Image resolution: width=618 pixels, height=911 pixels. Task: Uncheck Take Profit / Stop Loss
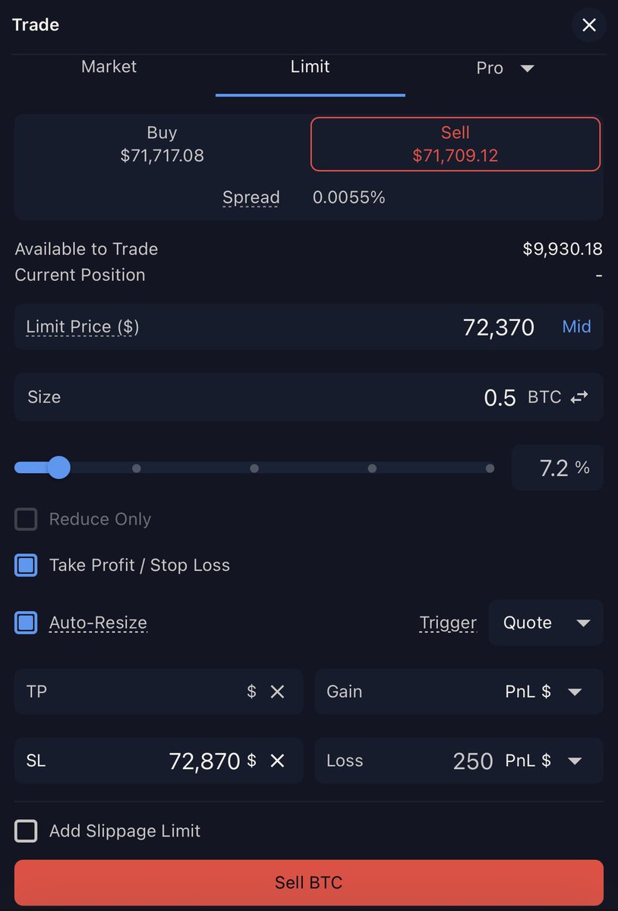tap(26, 565)
